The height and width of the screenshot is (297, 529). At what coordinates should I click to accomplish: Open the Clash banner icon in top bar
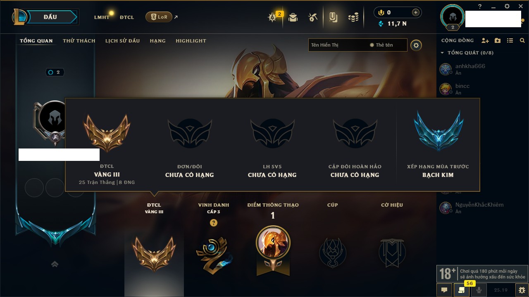point(333,17)
